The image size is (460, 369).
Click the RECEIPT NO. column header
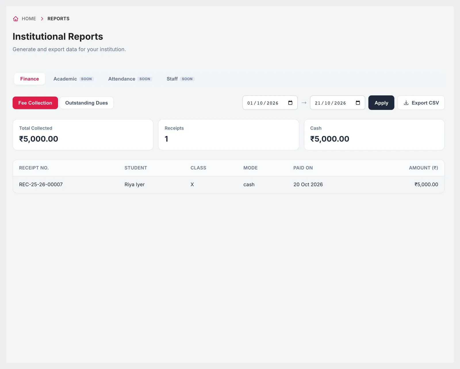pos(34,168)
